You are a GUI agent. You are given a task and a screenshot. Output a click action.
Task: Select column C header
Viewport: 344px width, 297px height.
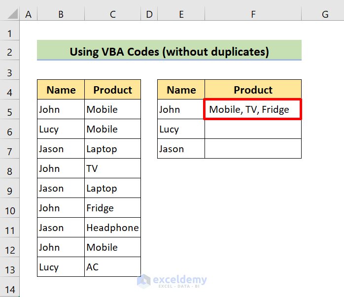point(112,14)
